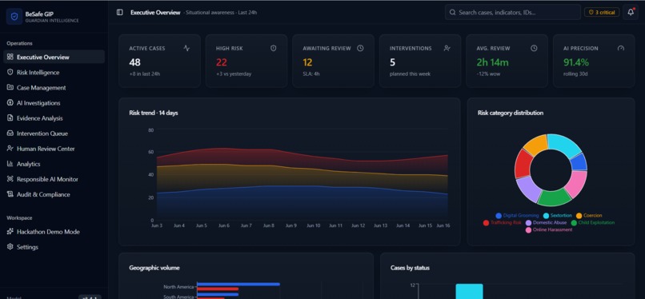Click the green Child Exploitation donut segment
The width and height of the screenshot is (645, 299).
point(554,198)
